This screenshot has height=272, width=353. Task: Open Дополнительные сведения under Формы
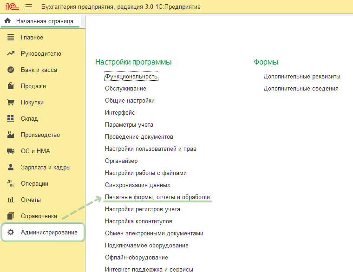pos(301,89)
